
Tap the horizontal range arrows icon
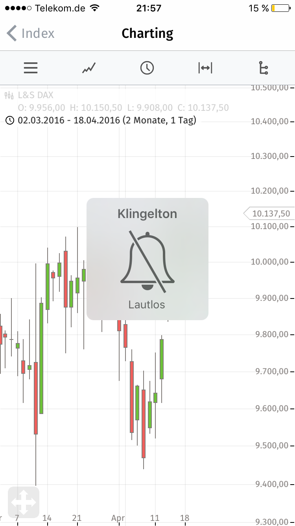(x=205, y=68)
